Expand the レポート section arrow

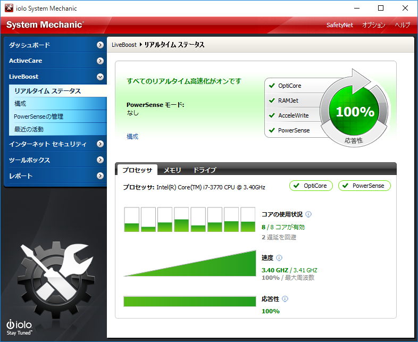click(x=100, y=176)
